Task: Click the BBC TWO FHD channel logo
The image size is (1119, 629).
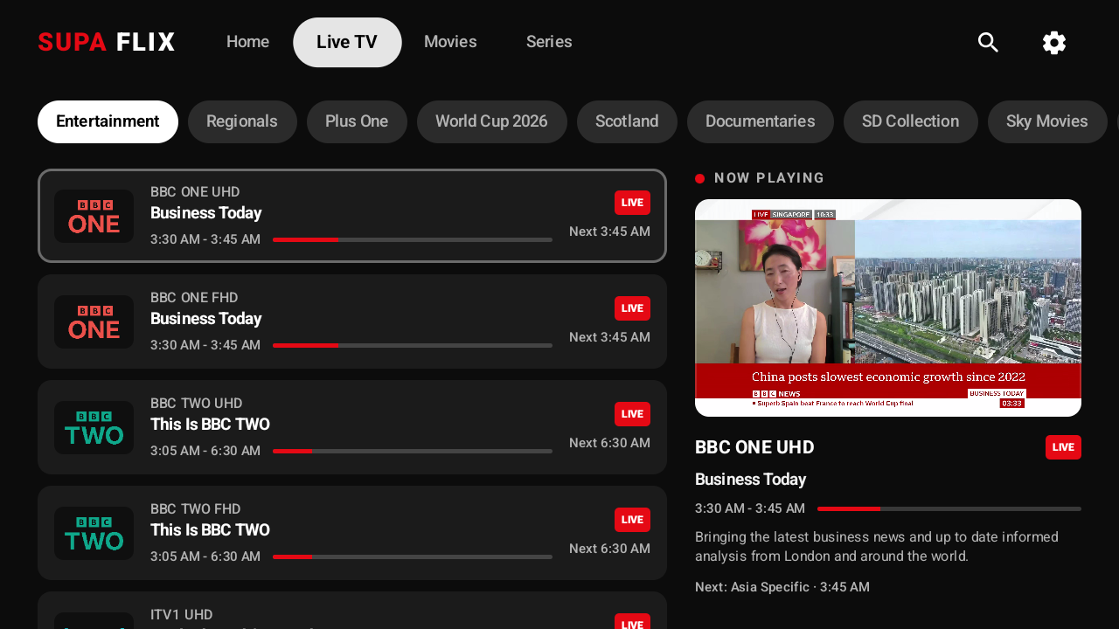Action: click(94, 533)
